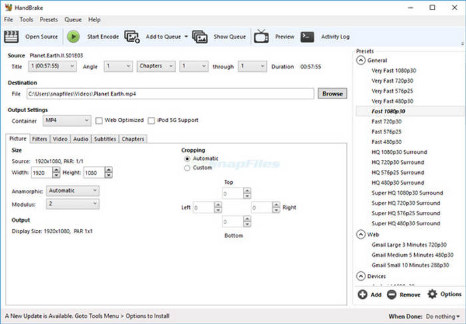
Task: Select the HQ 1080p30 Surround preset
Action: [399, 152]
